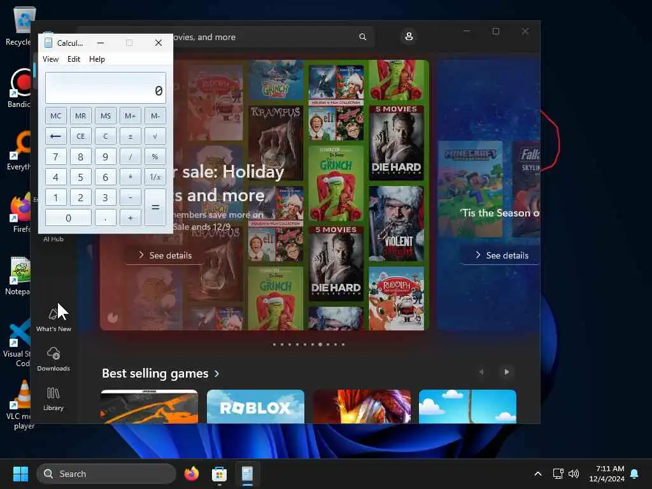This screenshot has height=489, width=652.
Task: Click the CE clear entry key
Action: tap(81, 136)
